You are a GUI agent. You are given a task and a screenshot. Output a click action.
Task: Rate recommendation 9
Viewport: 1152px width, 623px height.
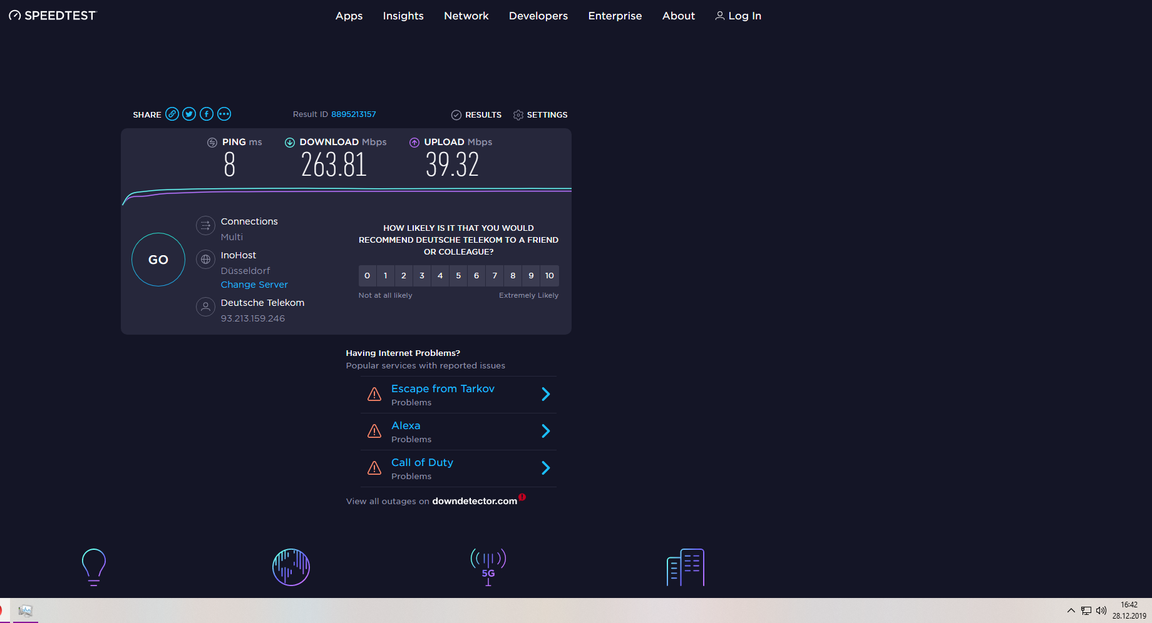(531, 276)
